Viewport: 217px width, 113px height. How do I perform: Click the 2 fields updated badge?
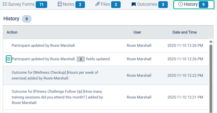81,59
